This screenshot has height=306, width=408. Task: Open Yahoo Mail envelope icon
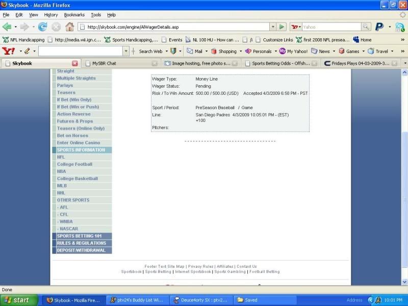coord(190,51)
